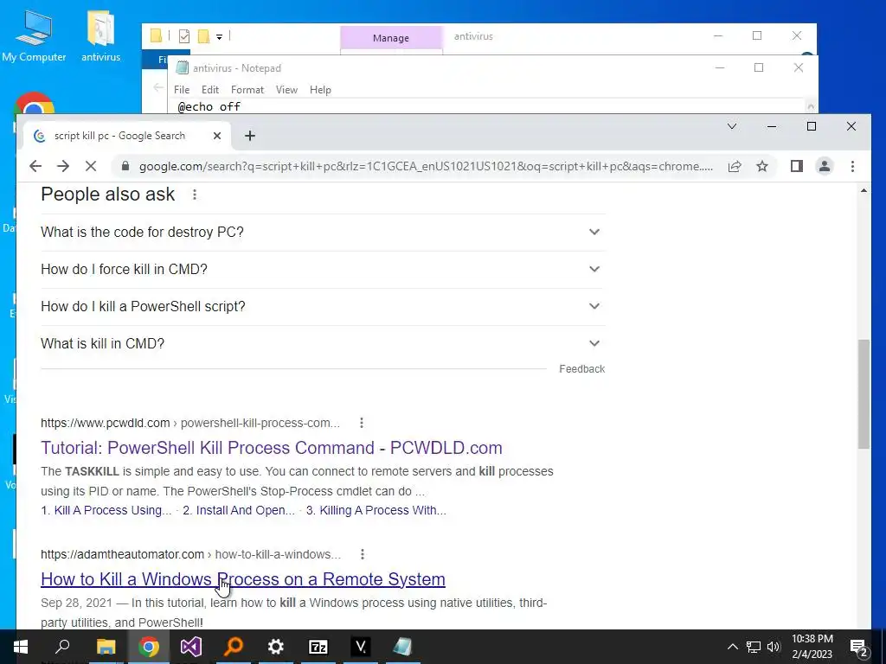Open 7-Zip from taskbar
The image size is (886, 664).
318,647
